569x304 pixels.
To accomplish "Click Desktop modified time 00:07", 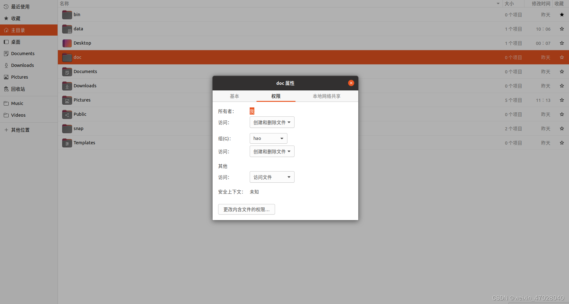I will (543, 43).
